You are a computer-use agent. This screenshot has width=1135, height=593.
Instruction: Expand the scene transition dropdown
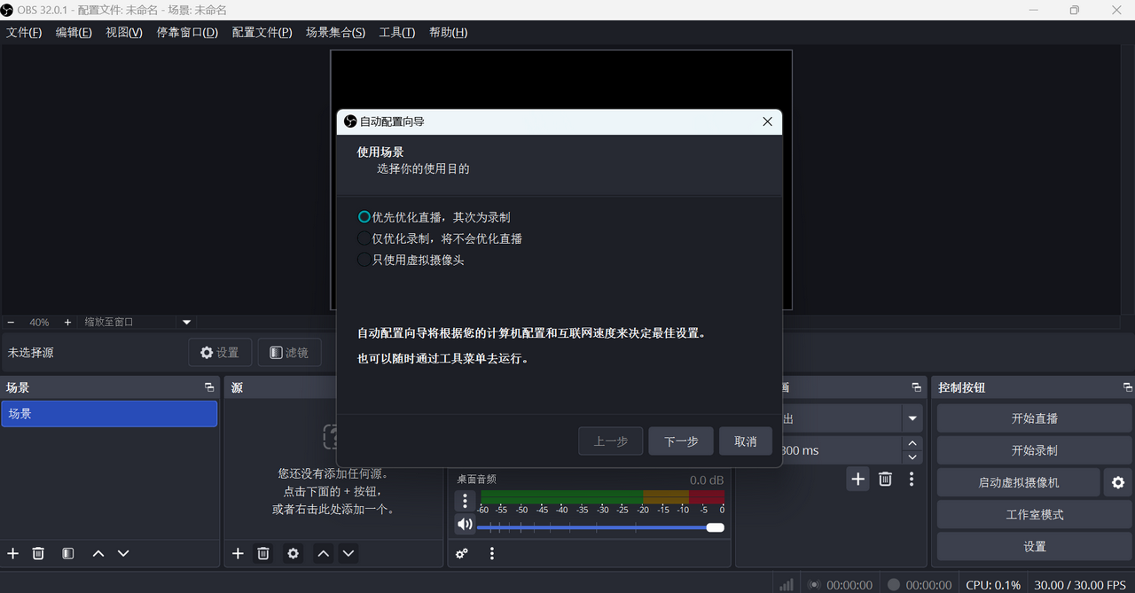[x=914, y=417]
